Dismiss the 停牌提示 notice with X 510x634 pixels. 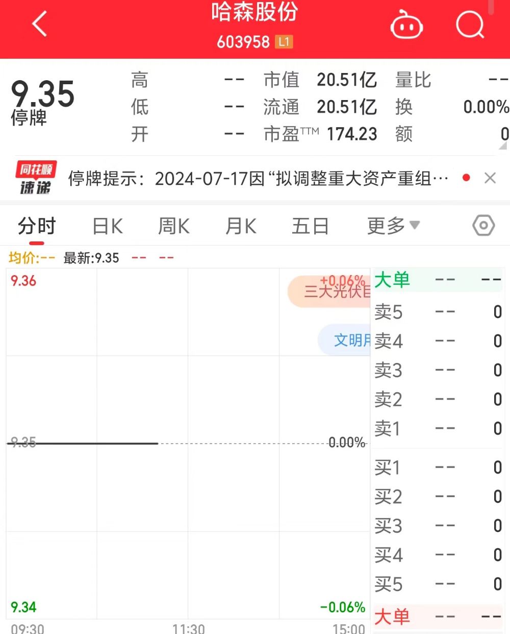click(x=490, y=178)
